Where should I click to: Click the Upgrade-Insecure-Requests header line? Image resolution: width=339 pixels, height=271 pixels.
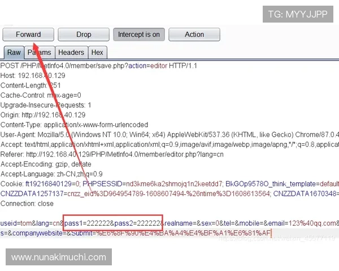(46, 105)
